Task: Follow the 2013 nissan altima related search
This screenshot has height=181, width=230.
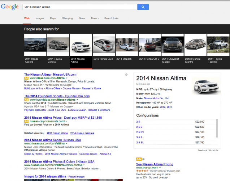Action: 57,133
